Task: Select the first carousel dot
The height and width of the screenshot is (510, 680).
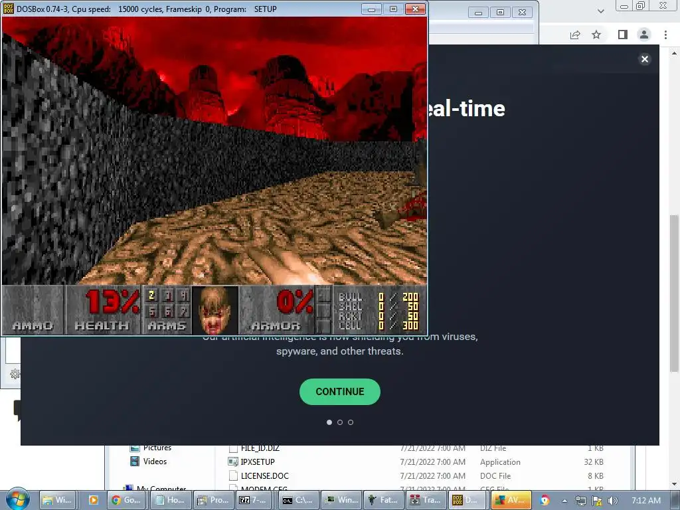Action: pos(329,422)
